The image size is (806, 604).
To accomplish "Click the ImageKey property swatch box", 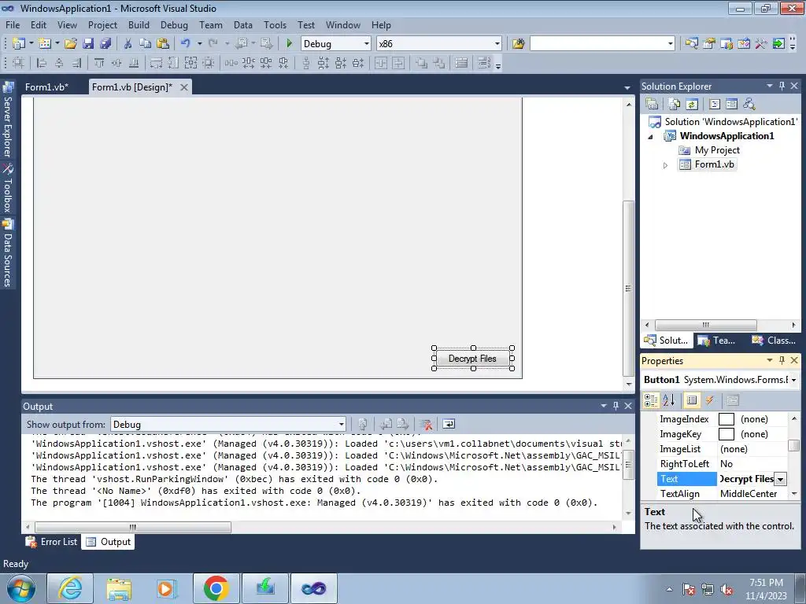I will coord(726,434).
